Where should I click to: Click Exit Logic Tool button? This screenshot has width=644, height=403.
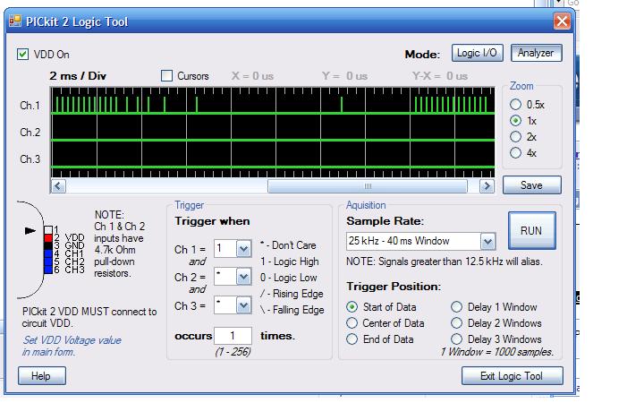point(513,376)
